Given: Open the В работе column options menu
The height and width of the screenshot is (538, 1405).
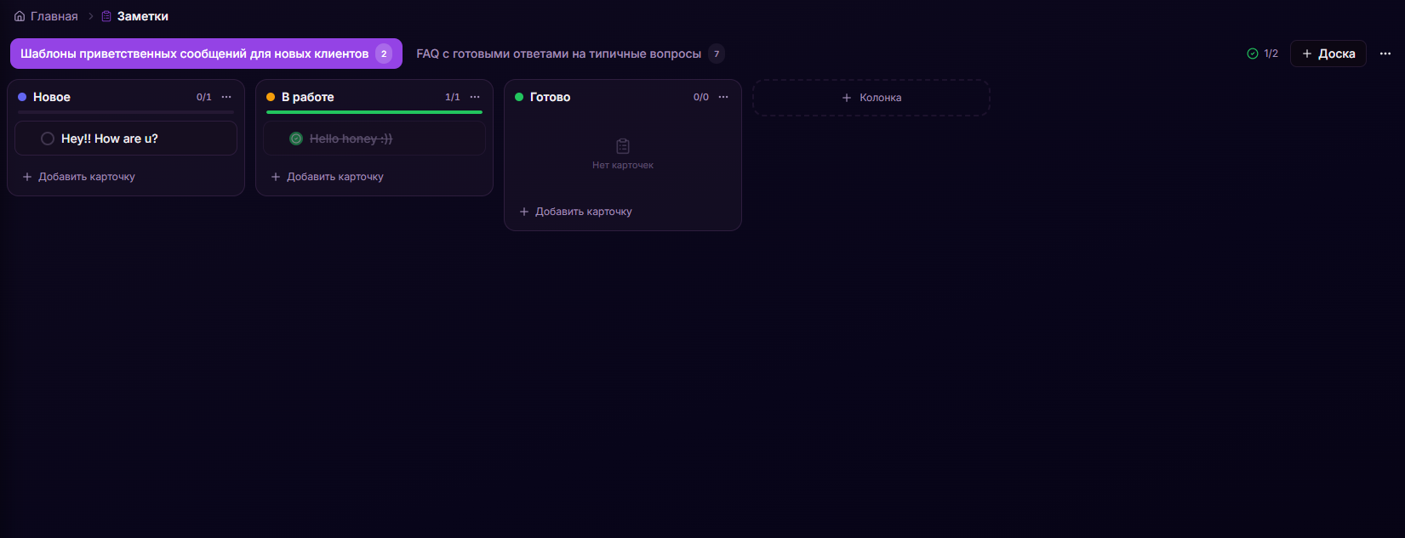Looking at the screenshot, I should 475,97.
